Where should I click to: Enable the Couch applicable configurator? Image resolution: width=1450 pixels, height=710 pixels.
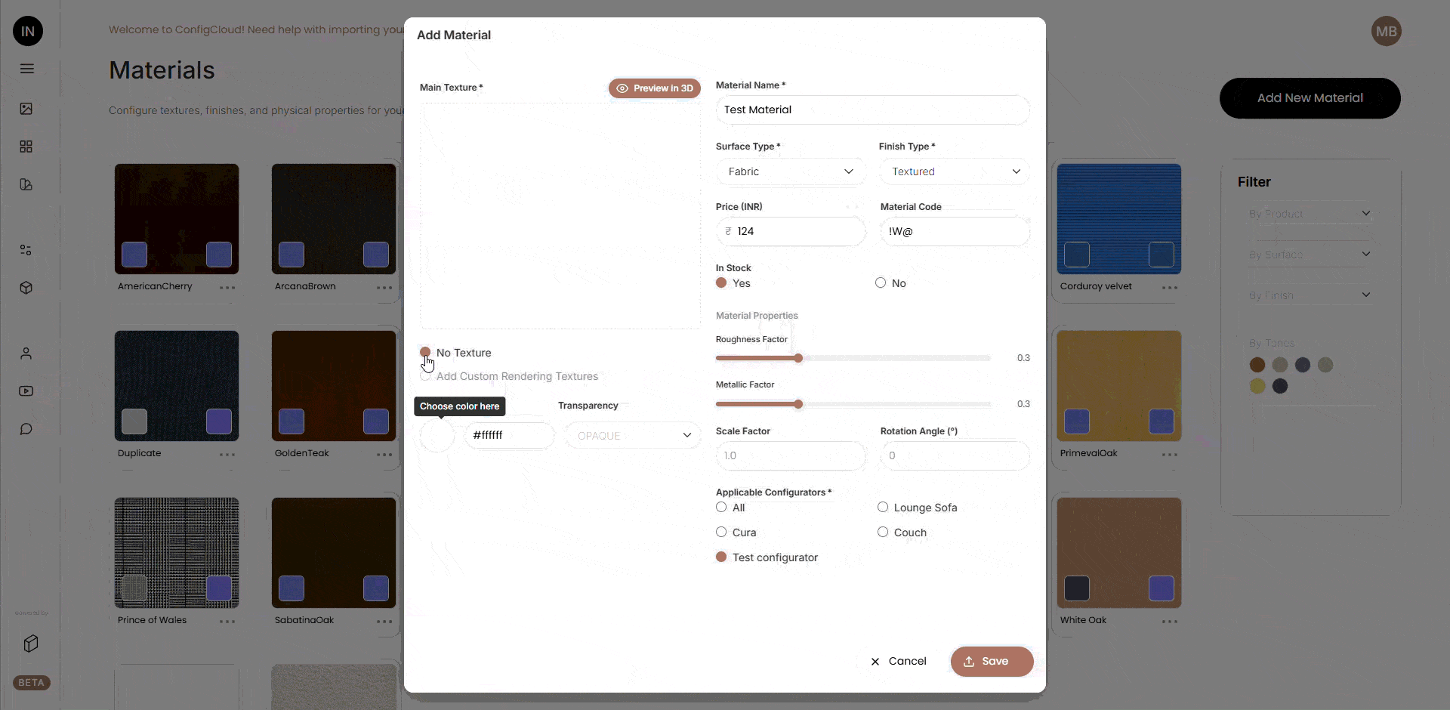click(882, 532)
